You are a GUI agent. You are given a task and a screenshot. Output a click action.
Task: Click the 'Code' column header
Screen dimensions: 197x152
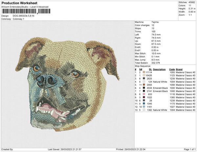pyautogui.click(x=172, y=69)
